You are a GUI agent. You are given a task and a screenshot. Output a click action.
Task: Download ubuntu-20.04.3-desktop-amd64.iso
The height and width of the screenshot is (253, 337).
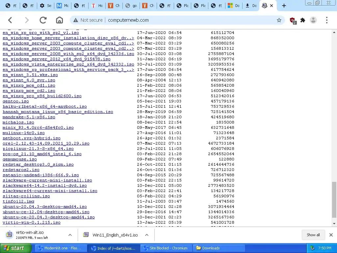click(45, 207)
